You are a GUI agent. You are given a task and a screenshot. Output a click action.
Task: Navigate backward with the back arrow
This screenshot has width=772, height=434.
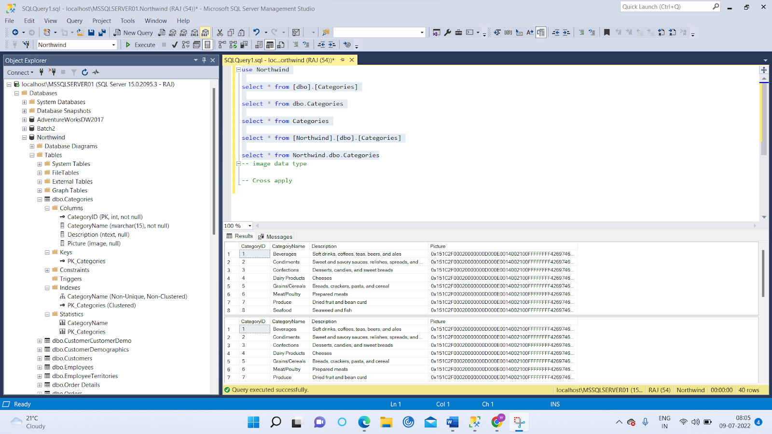click(x=15, y=32)
